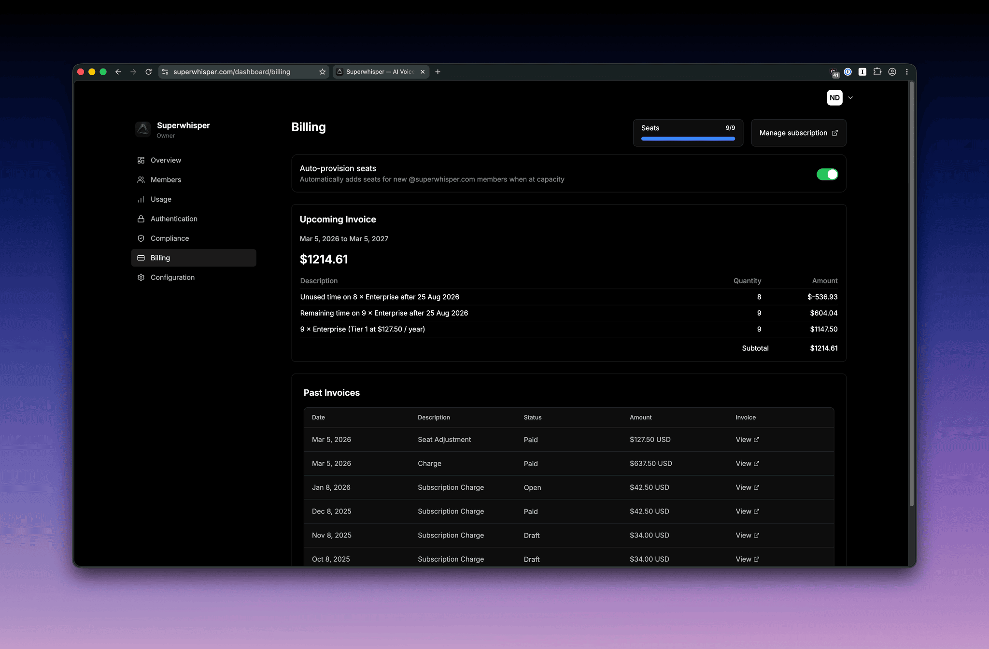Viewport: 989px width, 649px height.
Task: Select Billing in the sidebar
Action: (x=194, y=258)
